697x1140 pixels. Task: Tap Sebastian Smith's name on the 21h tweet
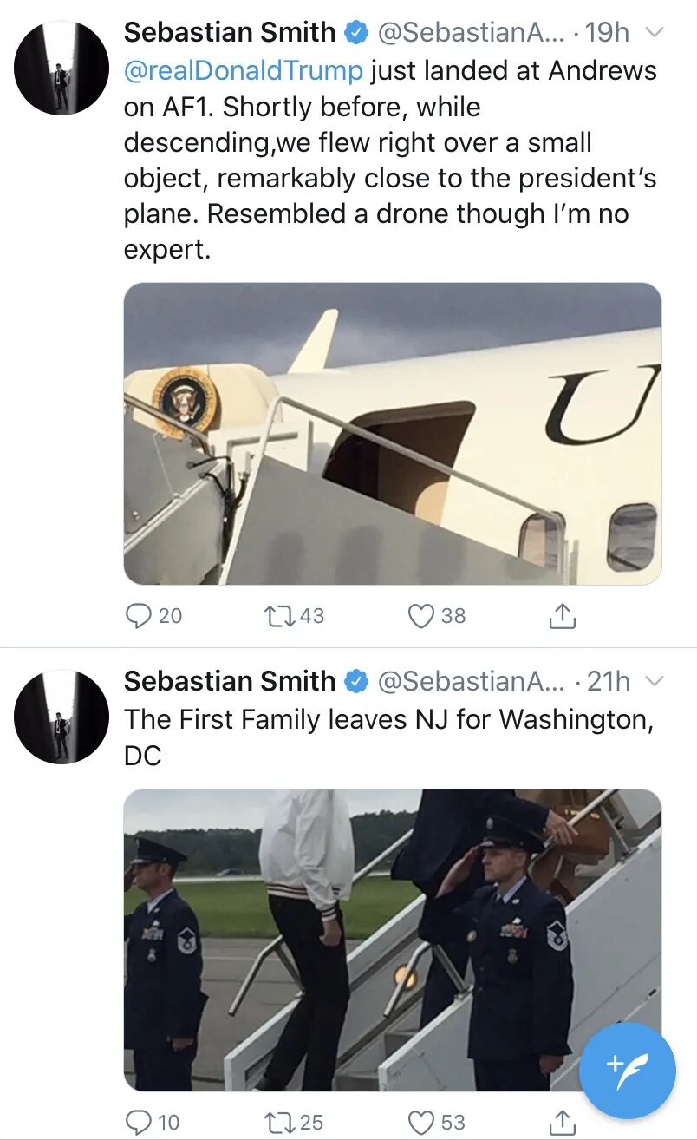pos(229,682)
